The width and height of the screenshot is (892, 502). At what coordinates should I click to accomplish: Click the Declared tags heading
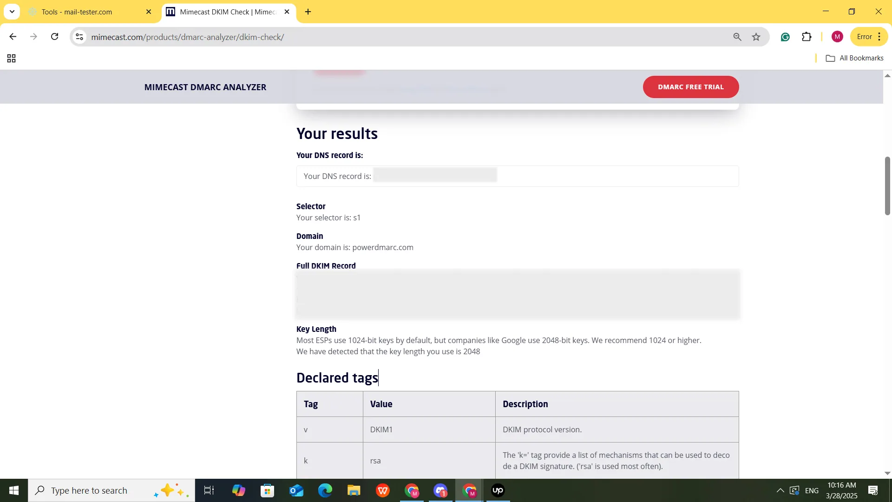coord(337,378)
